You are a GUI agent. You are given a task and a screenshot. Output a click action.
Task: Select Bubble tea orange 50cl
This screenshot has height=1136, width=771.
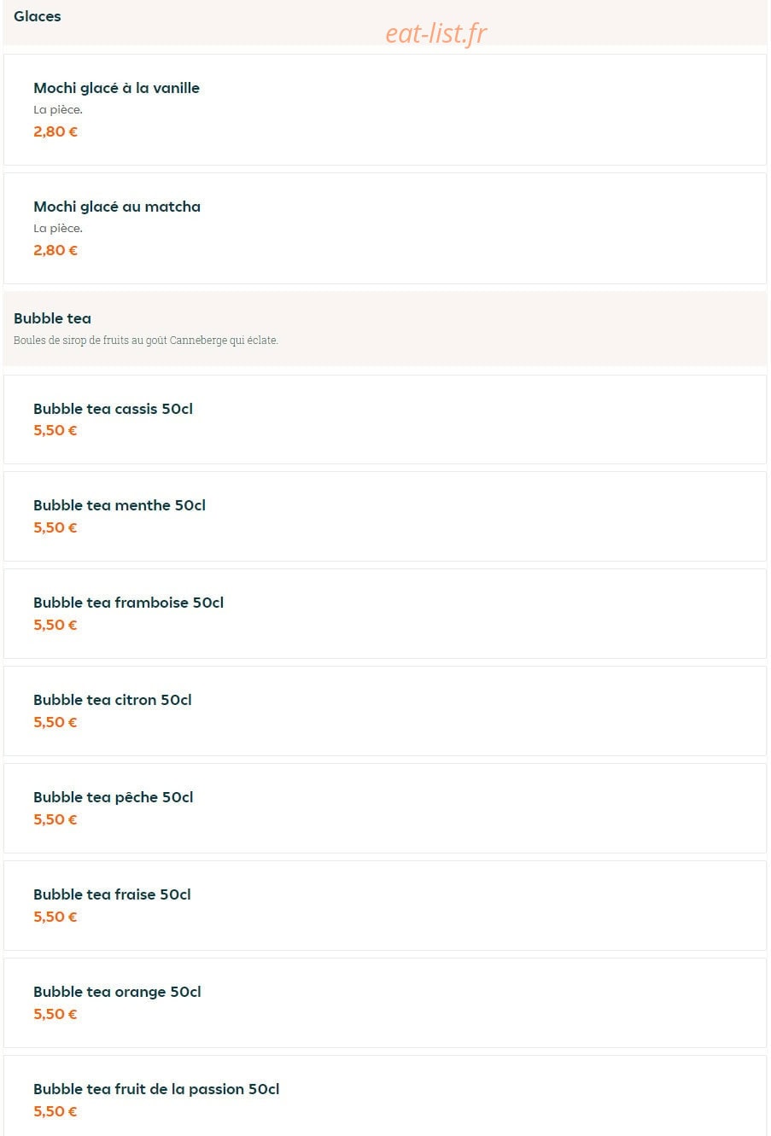385,1003
